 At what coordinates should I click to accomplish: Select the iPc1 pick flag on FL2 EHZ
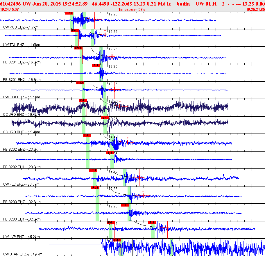(x=93, y=170)
